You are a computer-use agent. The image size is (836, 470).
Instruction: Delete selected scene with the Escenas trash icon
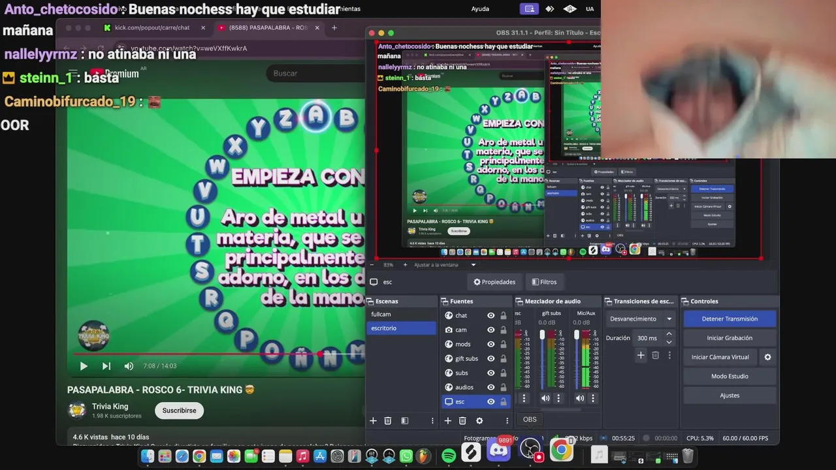click(388, 421)
